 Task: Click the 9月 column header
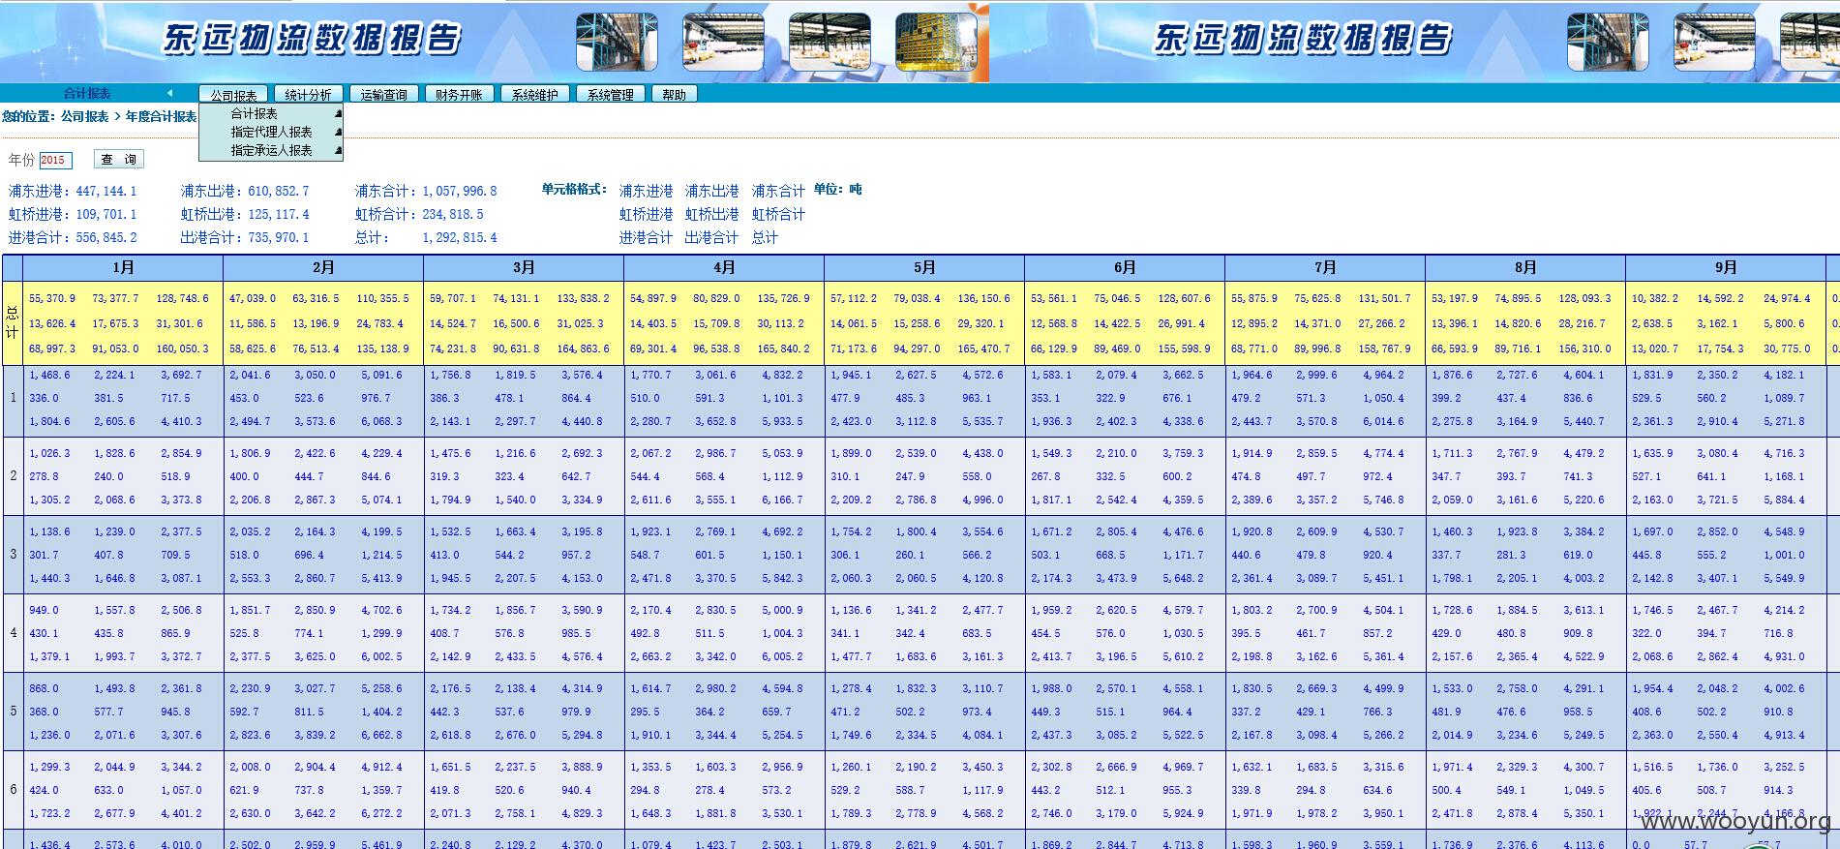[x=1726, y=267]
